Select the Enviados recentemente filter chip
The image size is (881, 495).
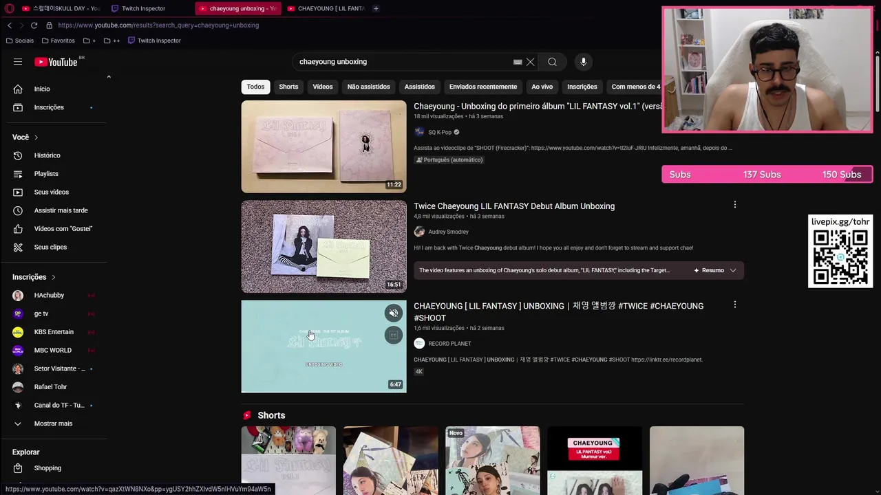pos(482,87)
